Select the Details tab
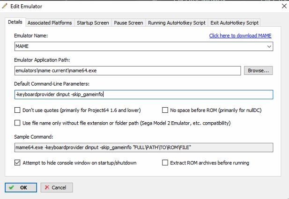 (x=15, y=22)
